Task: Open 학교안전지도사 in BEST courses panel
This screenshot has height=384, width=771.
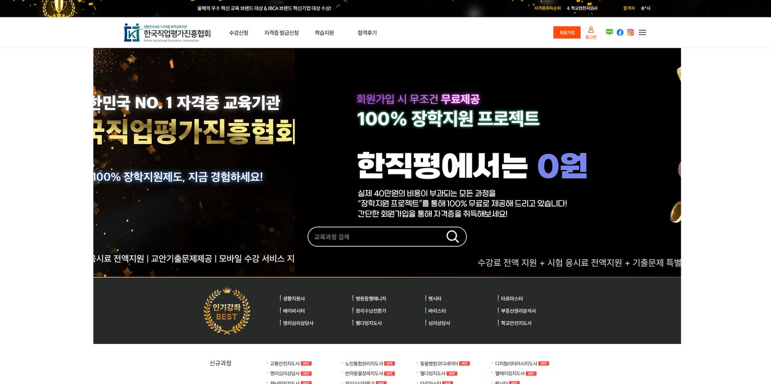Action: point(516,323)
